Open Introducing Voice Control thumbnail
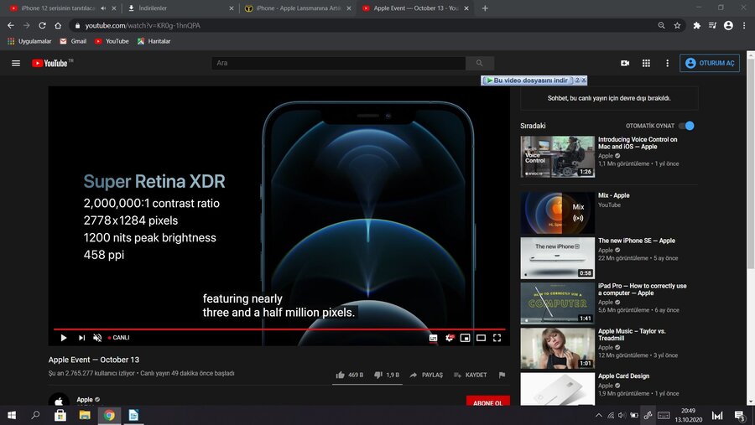This screenshot has height=425, width=755. tap(558, 157)
